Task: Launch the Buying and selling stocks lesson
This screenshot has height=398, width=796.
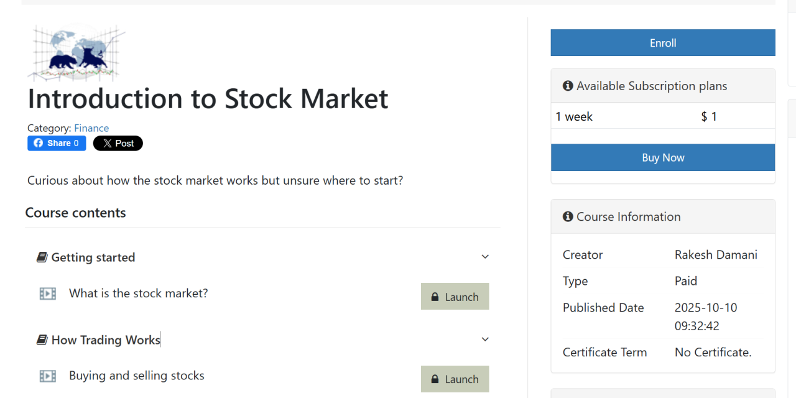Action: click(455, 379)
